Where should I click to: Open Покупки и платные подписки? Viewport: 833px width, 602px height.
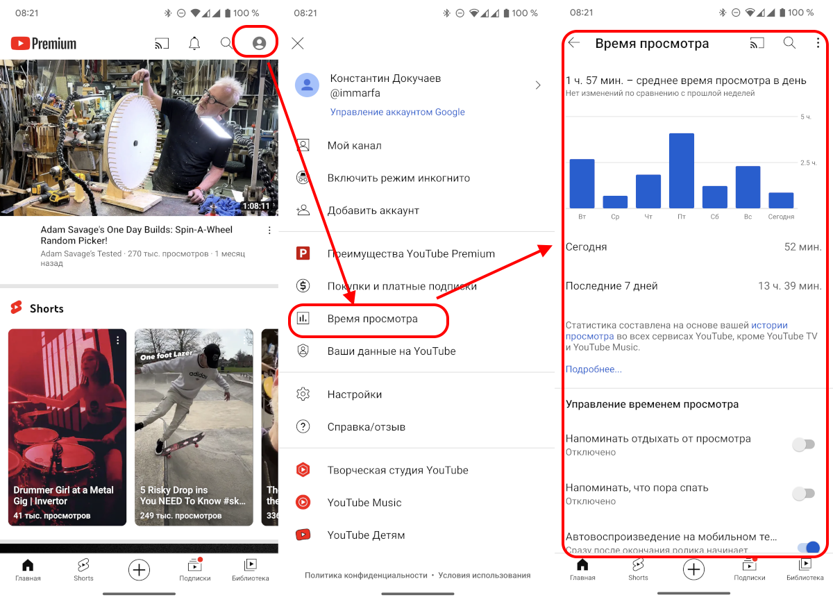pos(416,286)
